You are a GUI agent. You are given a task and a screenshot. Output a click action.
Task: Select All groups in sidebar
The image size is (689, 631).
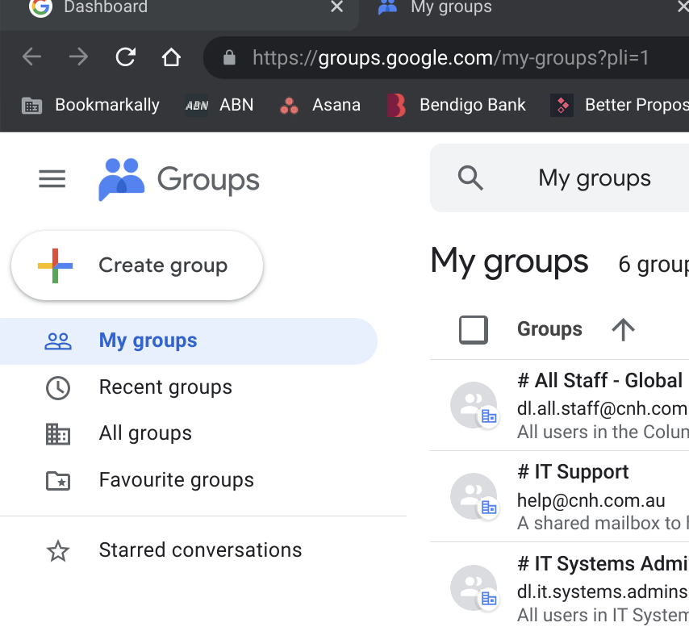tap(145, 433)
